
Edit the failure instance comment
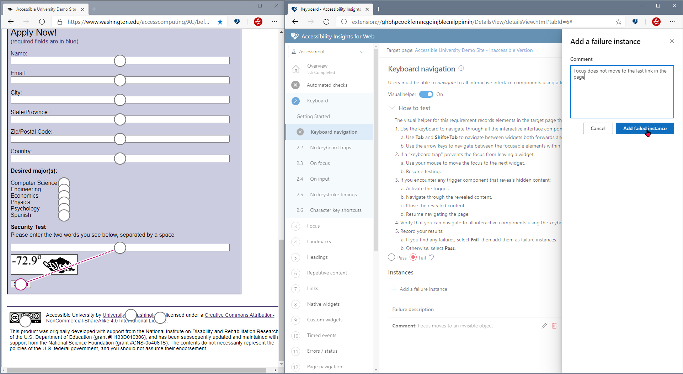(544, 326)
